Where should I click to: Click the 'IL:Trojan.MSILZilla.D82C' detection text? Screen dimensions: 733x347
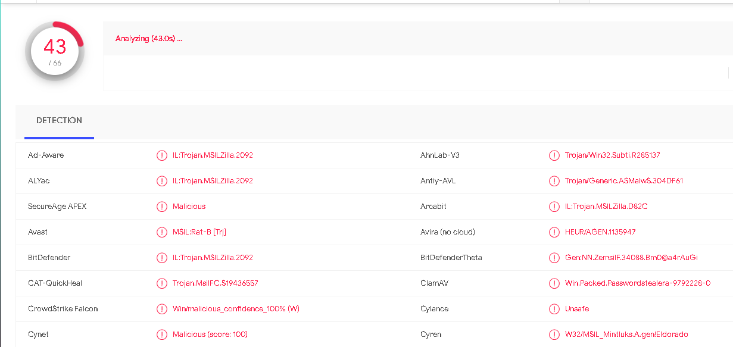(x=606, y=207)
